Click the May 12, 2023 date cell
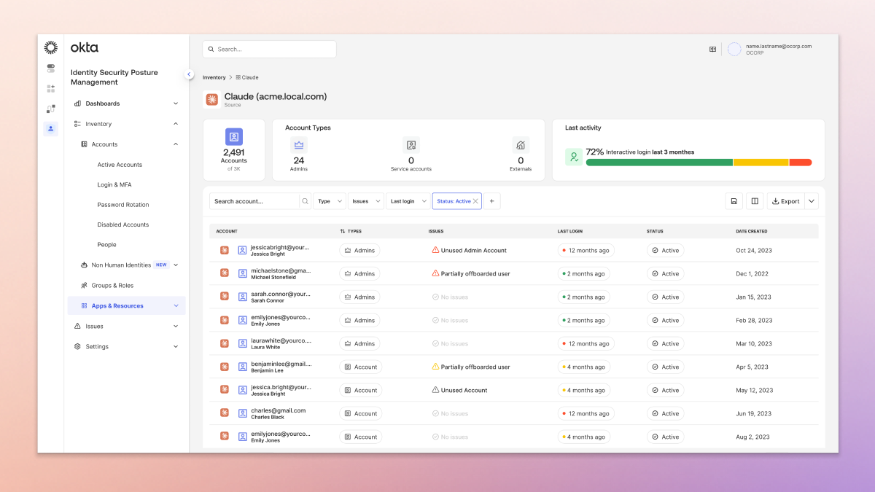The image size is (875, 492). 755,390
